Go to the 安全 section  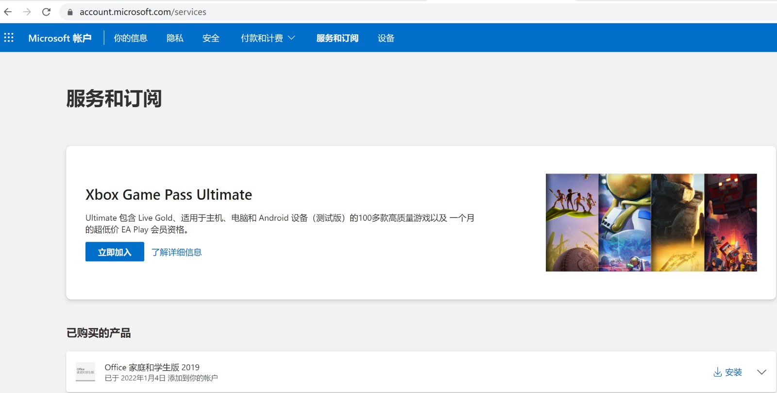[211, 38]
